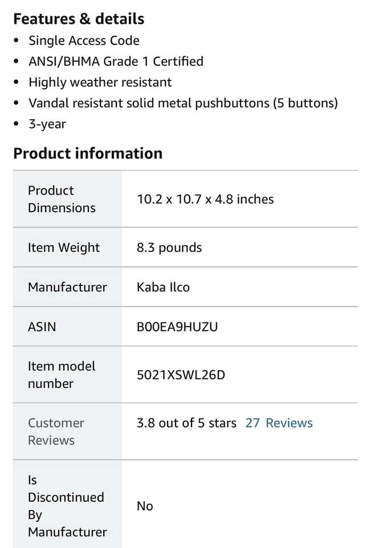The height and width of the screenshot is (548, 367).
Task: Select the model number 5021XSWL26D
Action: pyautogui.click(x=181, y=375)
